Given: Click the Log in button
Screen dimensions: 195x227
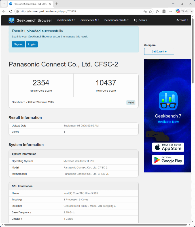Looking at the screenshot, I should (x=32, y=44).
